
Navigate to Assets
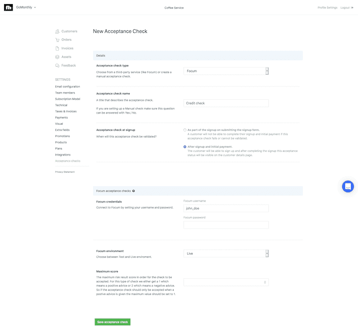point(66,57)
